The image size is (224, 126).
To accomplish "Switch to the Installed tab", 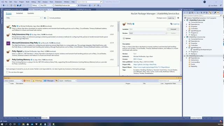I will 20,13.
